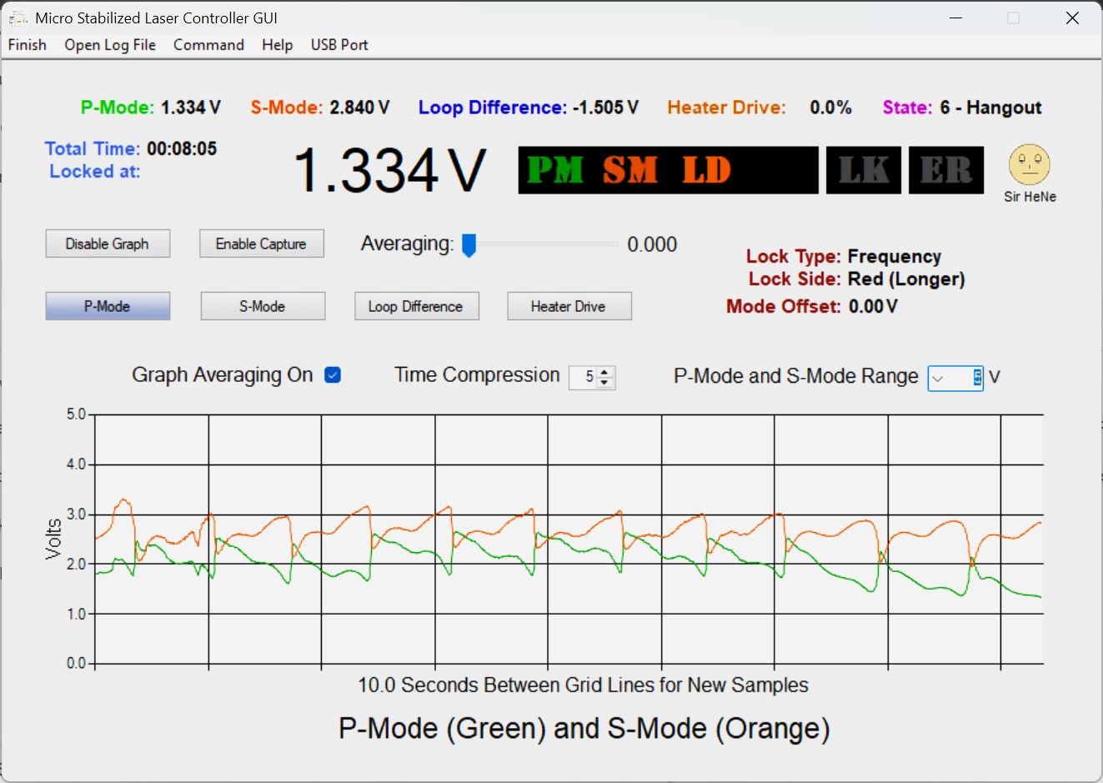Click the Averaging slider thumb

coord(469,245)
